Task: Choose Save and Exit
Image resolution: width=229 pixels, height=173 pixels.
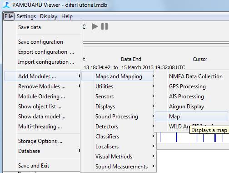Action: tap(42, 166)
